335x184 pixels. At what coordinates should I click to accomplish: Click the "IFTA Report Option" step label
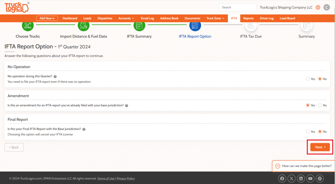[x=195, y=37]
